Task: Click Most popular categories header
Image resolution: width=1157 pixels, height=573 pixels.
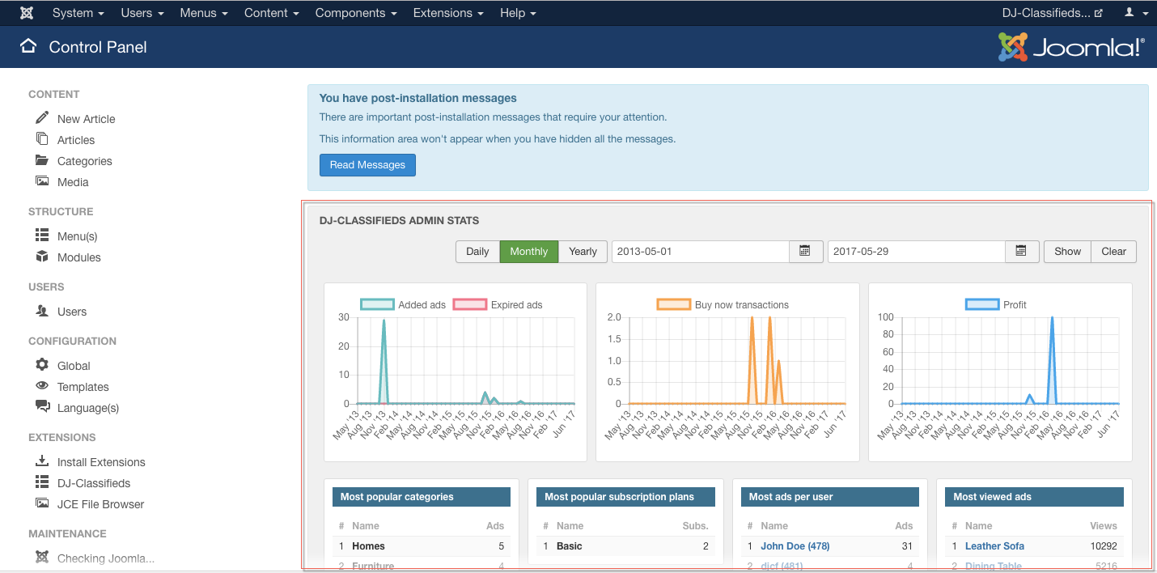Action: (x=422, y=497)
